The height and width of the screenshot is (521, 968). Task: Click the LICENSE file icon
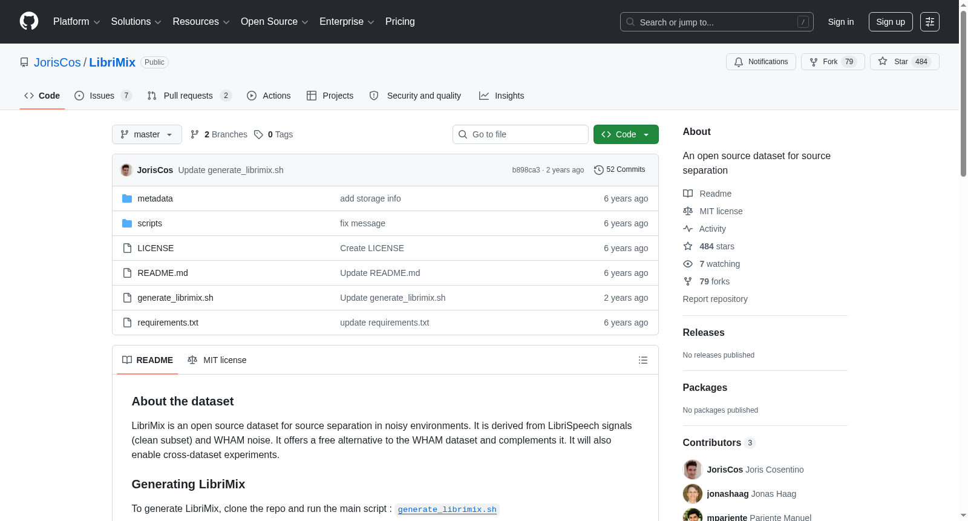pyautogui.click(x=127, y=248)
